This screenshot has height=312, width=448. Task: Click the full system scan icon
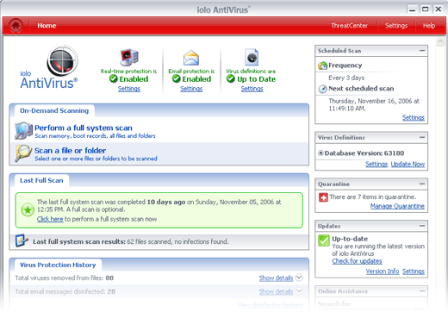(x=23, y=131)
